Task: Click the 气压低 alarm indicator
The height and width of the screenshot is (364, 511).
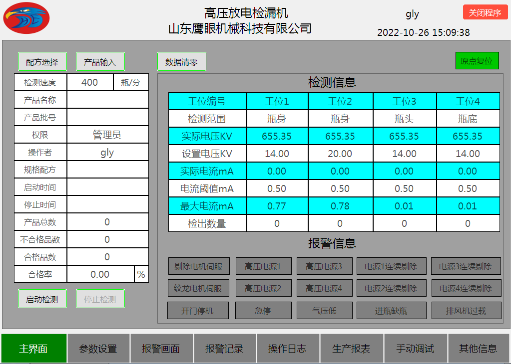Action: [324, 310]
